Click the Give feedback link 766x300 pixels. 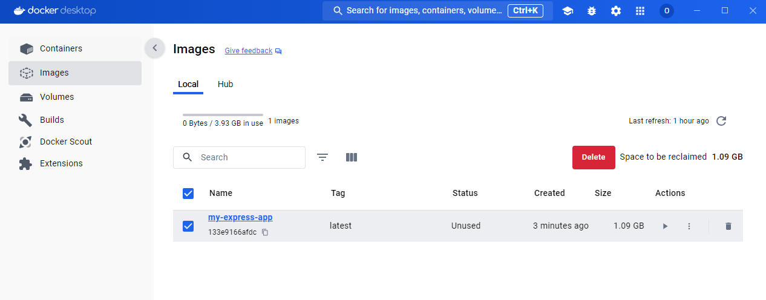point(253,51)
